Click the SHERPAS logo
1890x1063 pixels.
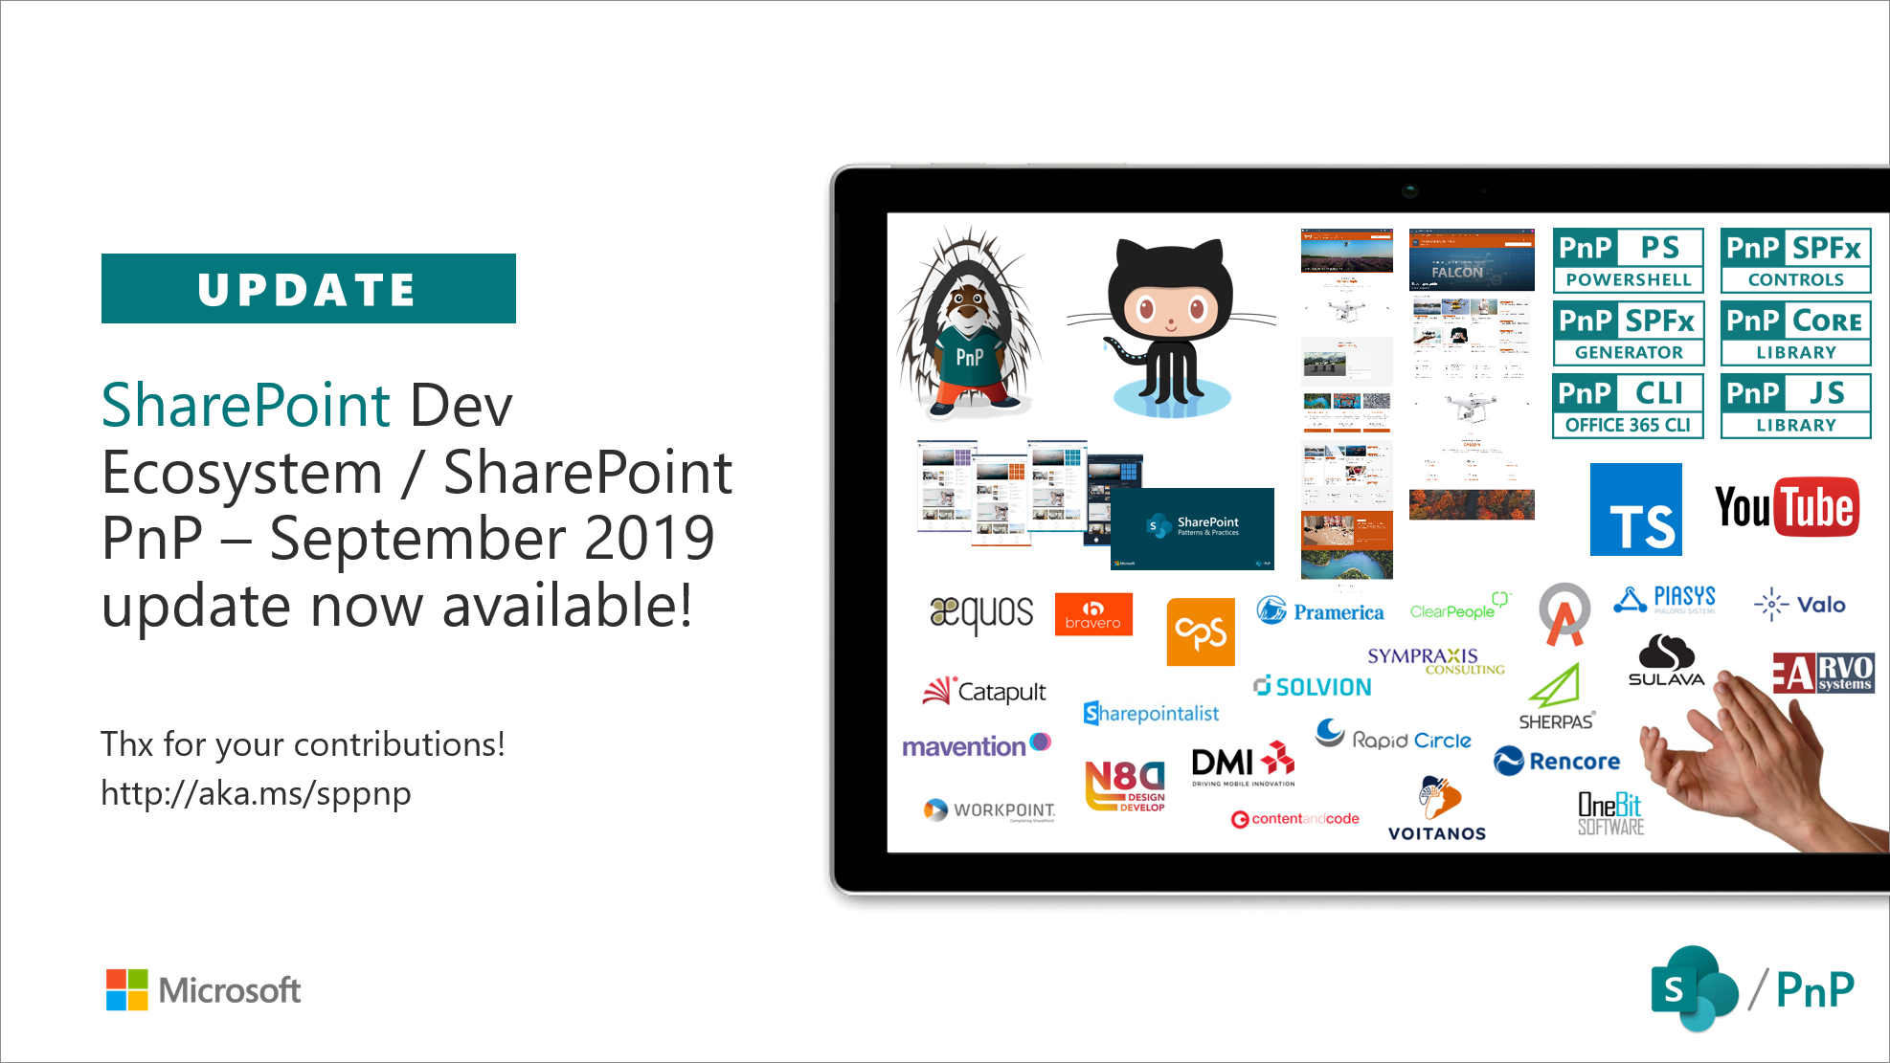coord(1556,698)
